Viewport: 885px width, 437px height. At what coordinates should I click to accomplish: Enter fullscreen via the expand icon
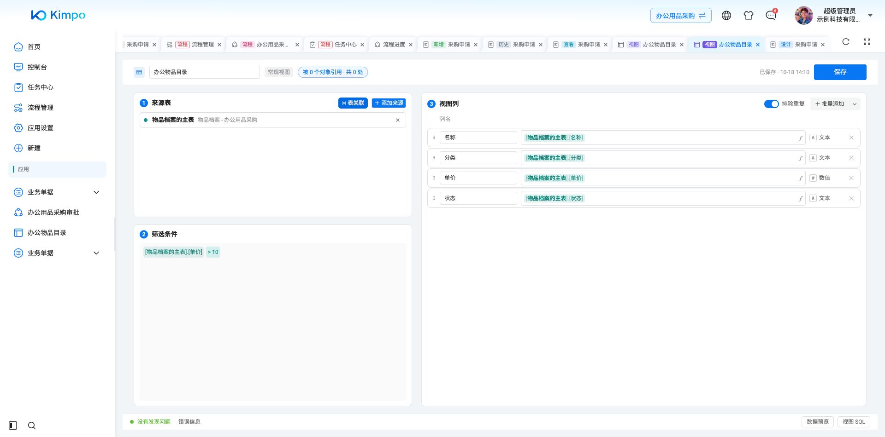[x=867, y=42]
